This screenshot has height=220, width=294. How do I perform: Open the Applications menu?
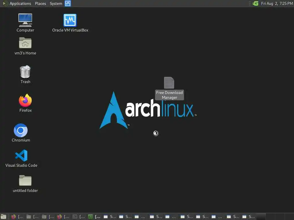[17, 3]
